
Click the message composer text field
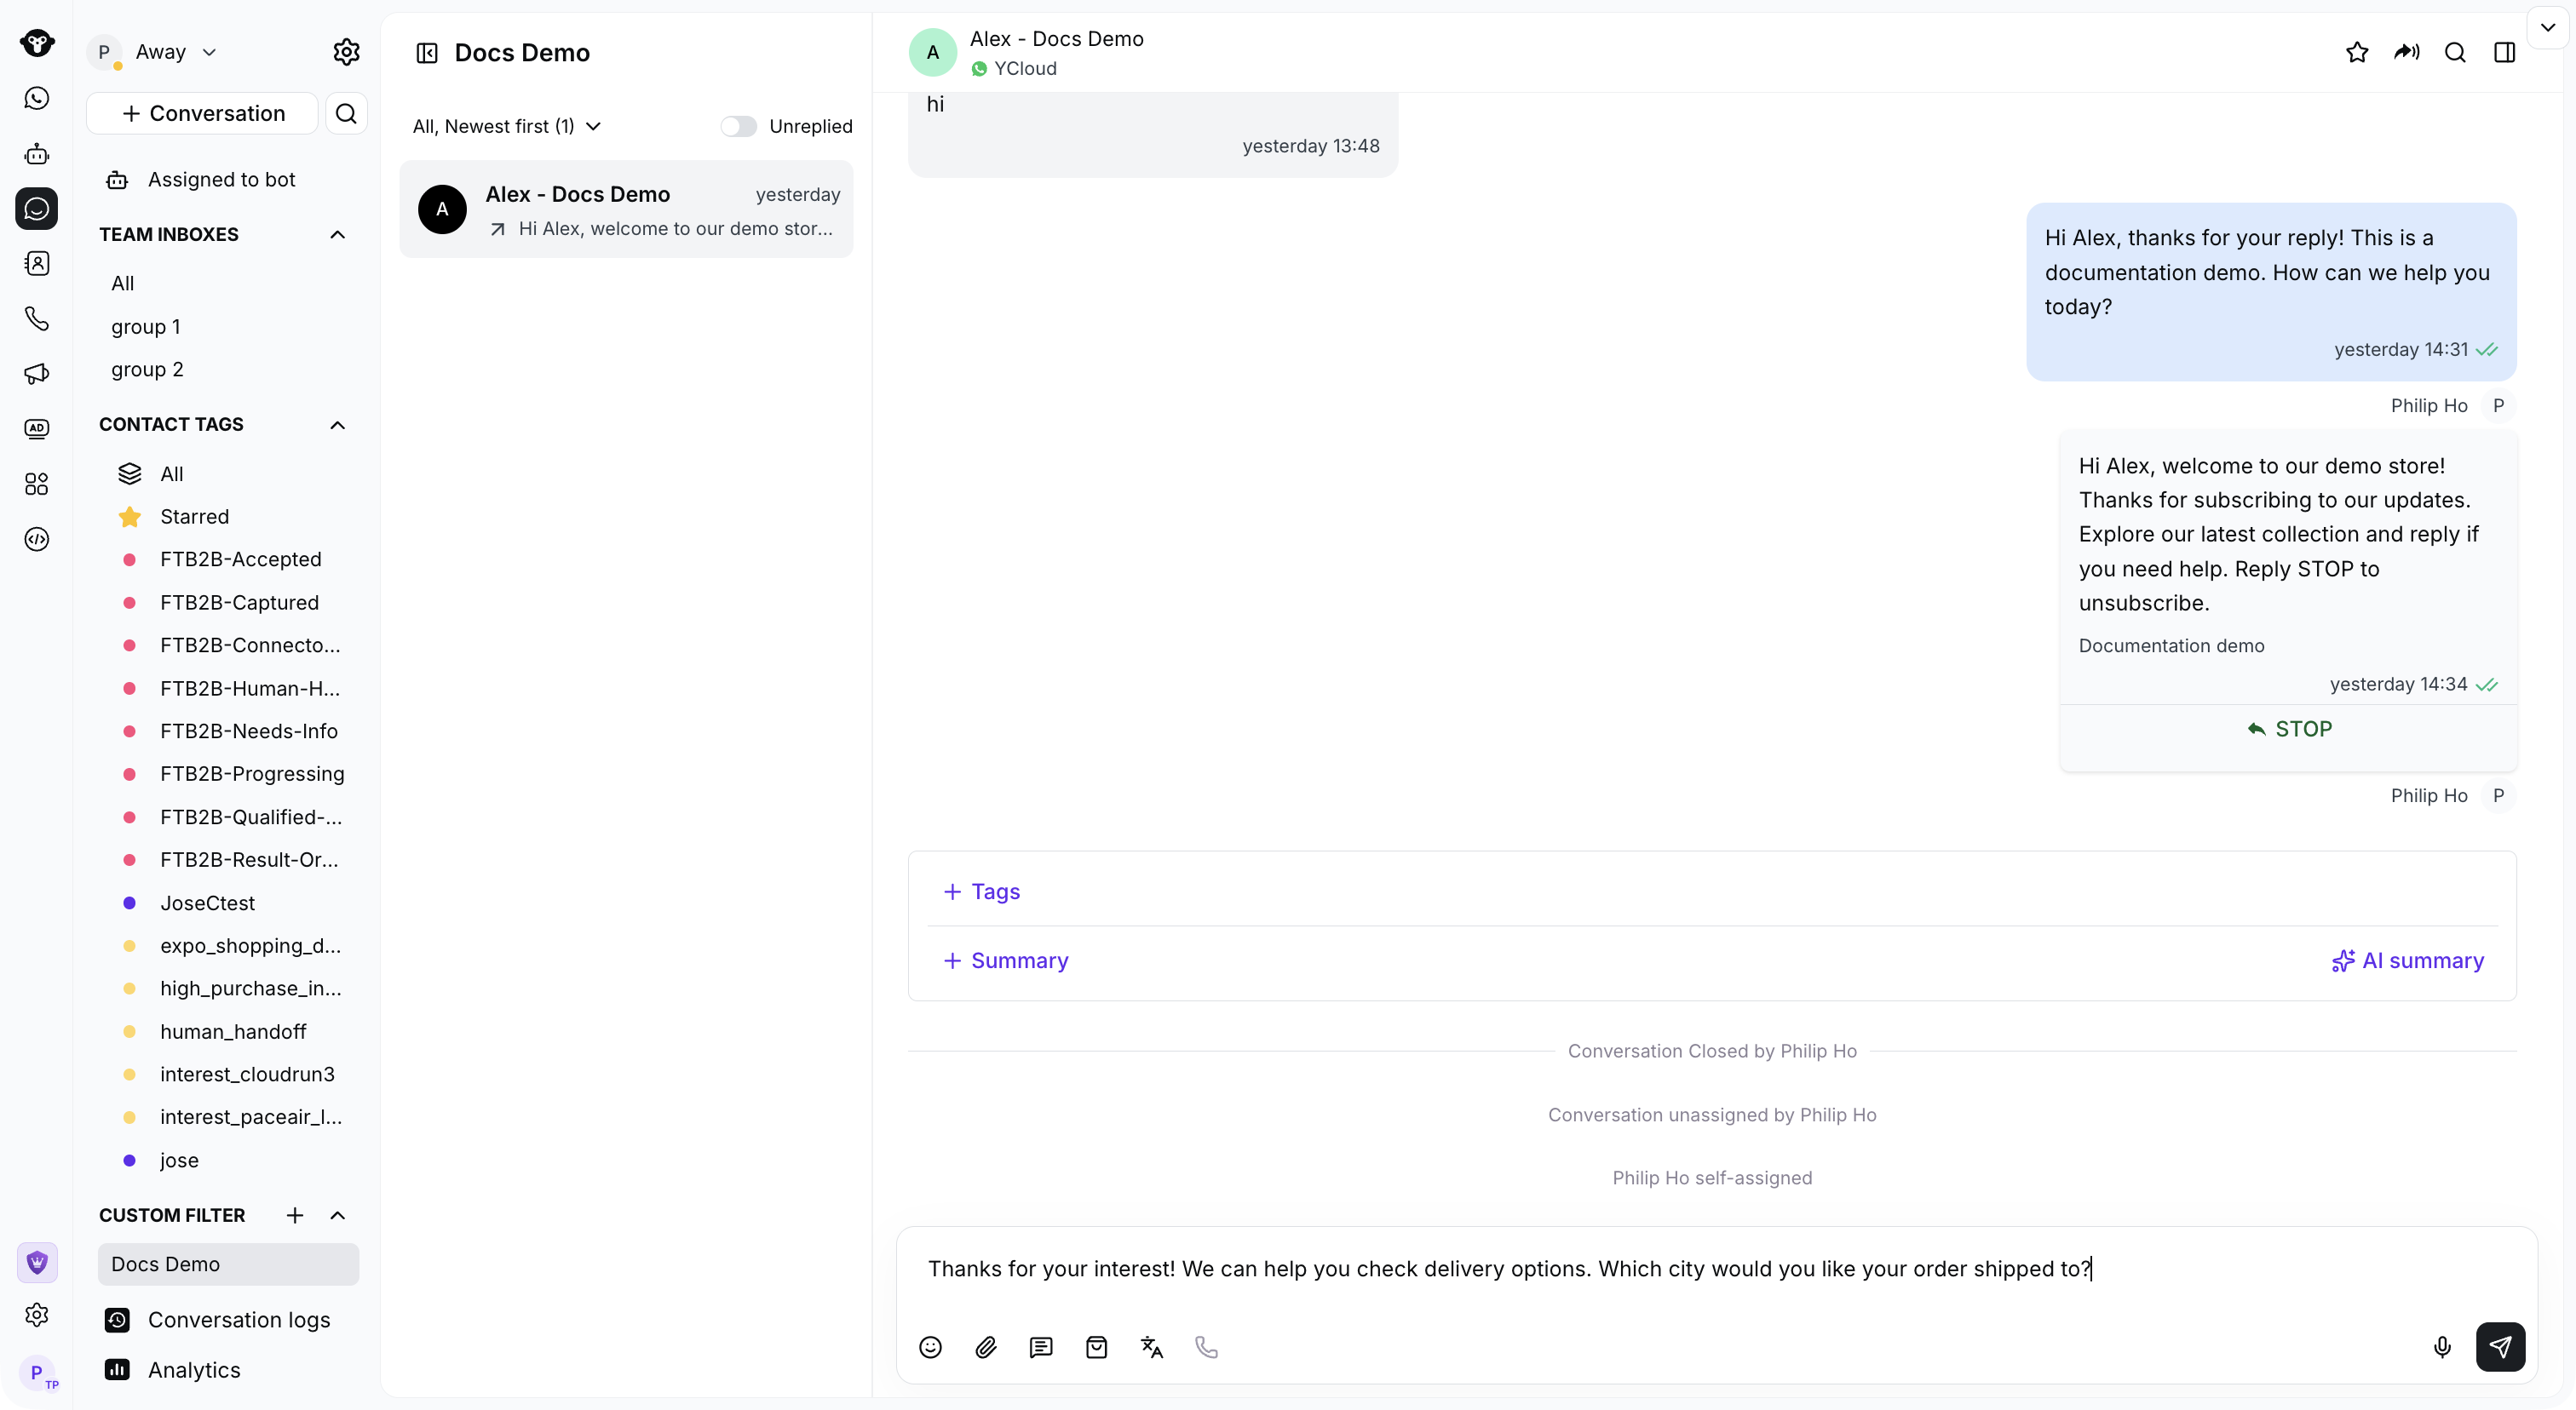1715,1270
